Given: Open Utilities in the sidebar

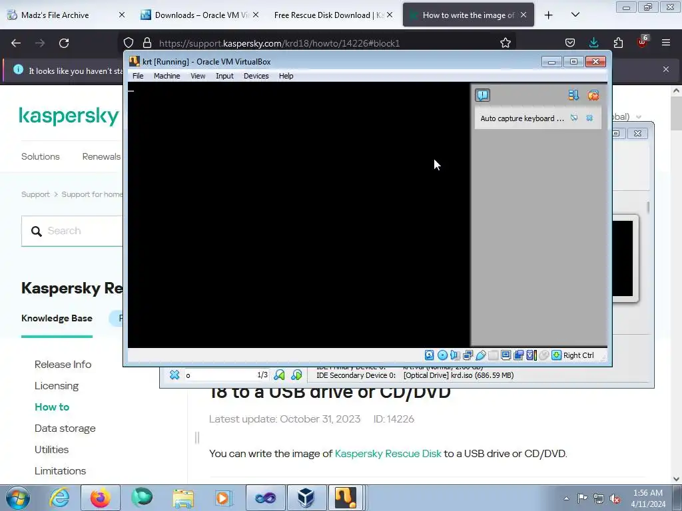Looking at the screenshot, I should tap(52, 450).
